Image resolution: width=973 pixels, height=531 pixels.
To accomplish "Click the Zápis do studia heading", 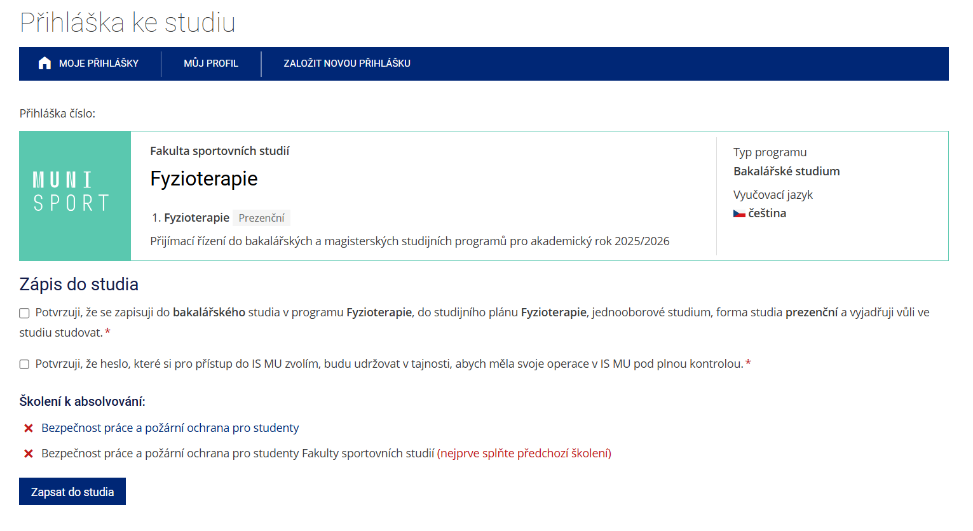I will click(79, 285).
